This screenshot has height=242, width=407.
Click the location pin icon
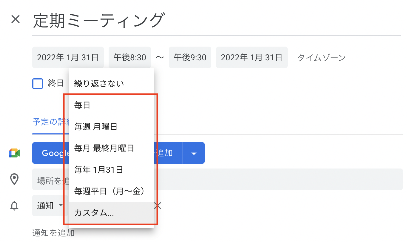[x=14, y=179]
